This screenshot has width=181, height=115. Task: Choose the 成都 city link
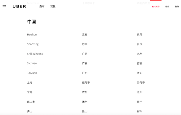click(x=85, y=92)
